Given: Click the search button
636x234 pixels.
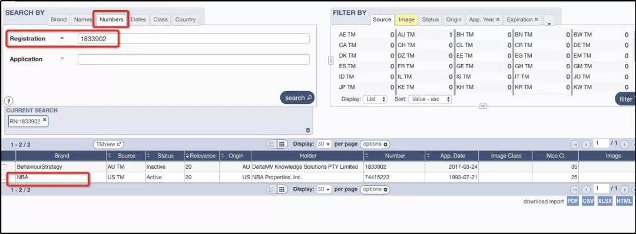Looking at the screenshot, I should 297,98.
